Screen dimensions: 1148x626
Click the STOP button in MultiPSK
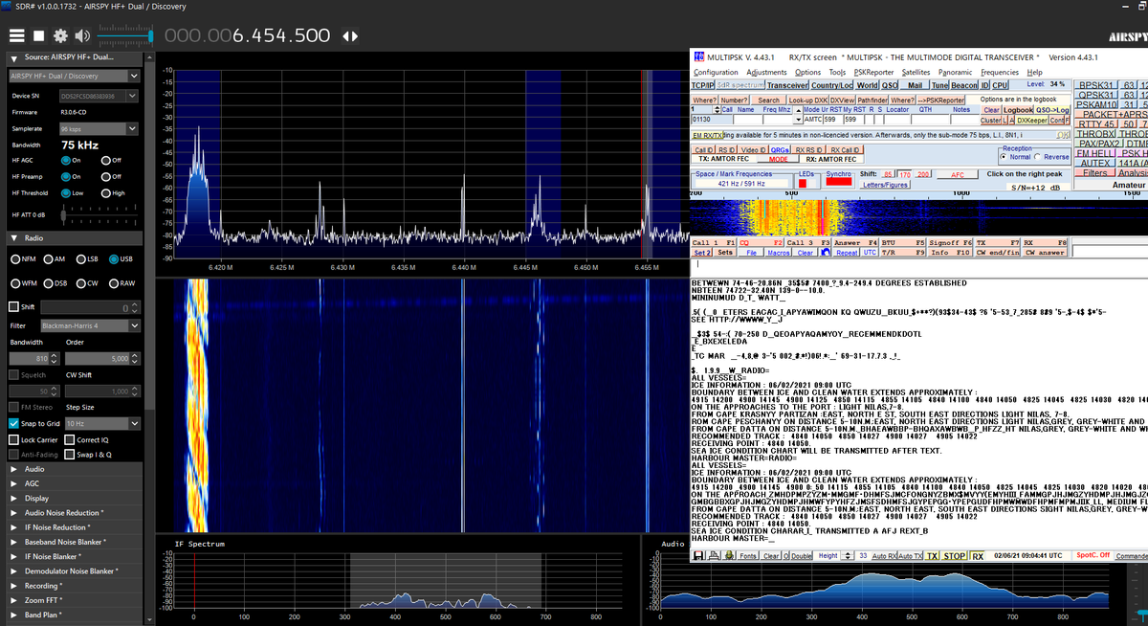(x=954, y=555)
